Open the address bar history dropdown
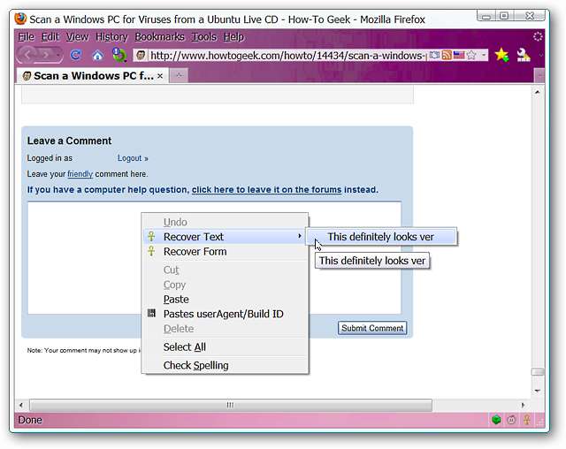 pos(484,55)
